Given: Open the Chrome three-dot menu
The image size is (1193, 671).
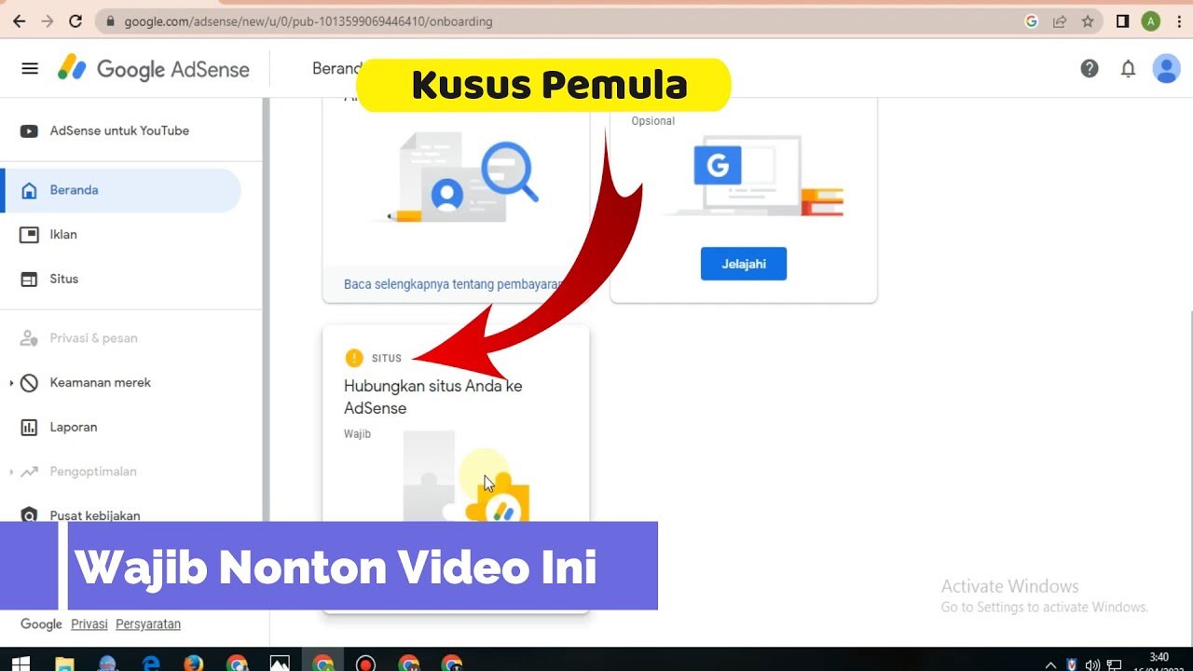Looking at the screenshot, I should click(x=1180, y=21).
